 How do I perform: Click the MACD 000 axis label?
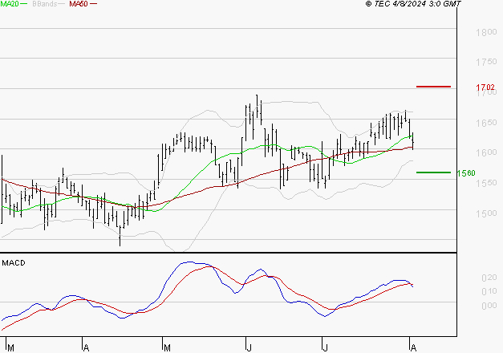point(489,306)
